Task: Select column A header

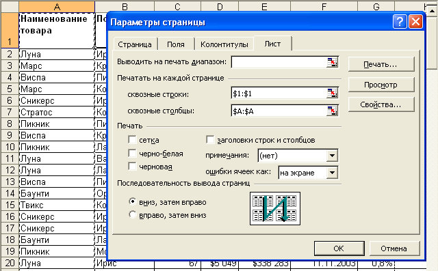Action: coord(57,7)
